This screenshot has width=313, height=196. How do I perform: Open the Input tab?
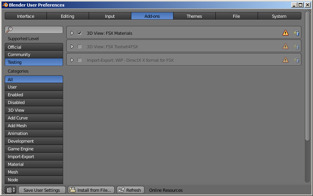click(110, 16)
